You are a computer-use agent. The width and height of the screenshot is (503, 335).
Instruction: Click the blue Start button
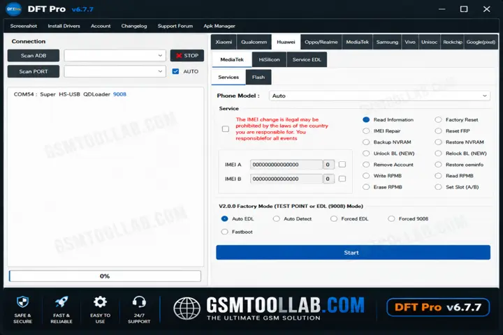coord(353,253)
